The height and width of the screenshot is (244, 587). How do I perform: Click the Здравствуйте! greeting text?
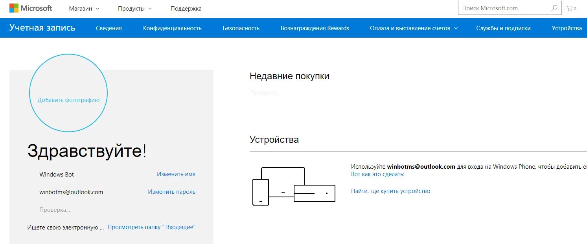pyautogui.click(x=87, y=151)
